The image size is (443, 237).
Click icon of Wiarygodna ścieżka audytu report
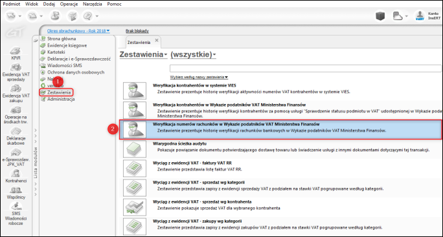(135, 149)
